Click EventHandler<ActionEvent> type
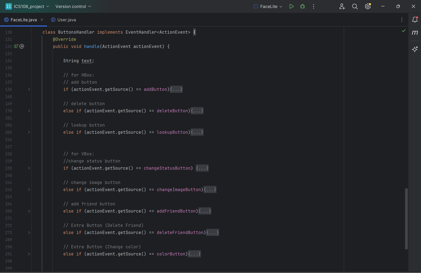Screen dimensions: 421x273 (158, 32)
